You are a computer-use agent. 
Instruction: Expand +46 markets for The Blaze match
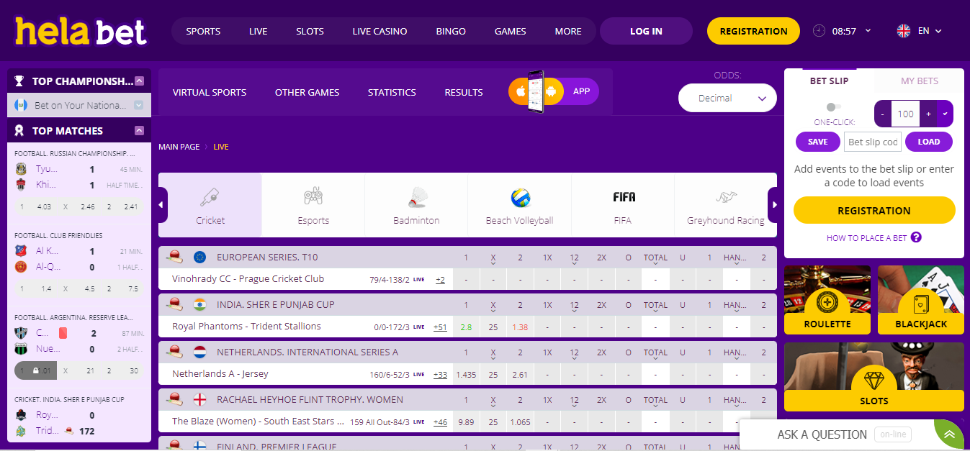(x=440, y=422)
